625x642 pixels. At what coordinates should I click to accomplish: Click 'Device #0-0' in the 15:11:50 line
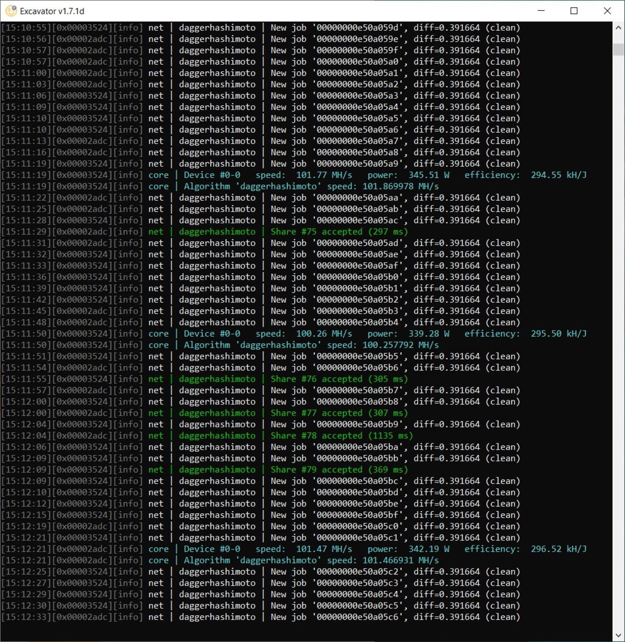(x=212, y=333)
